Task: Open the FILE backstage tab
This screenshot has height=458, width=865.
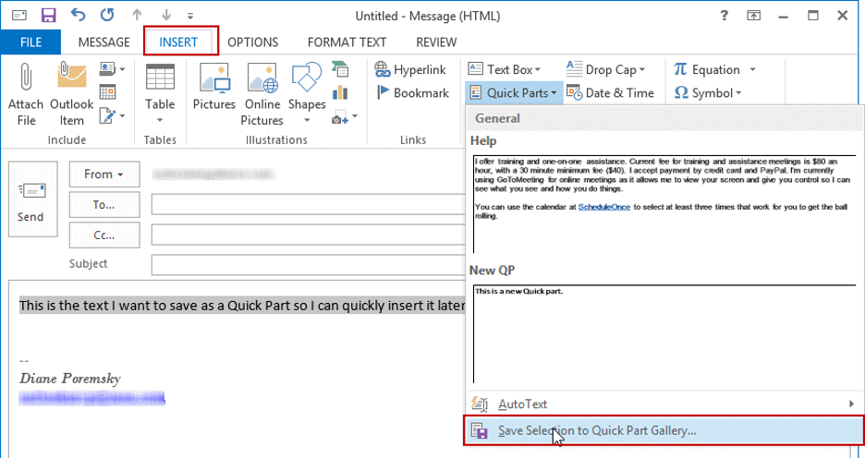Action: [x=30, y=42]
